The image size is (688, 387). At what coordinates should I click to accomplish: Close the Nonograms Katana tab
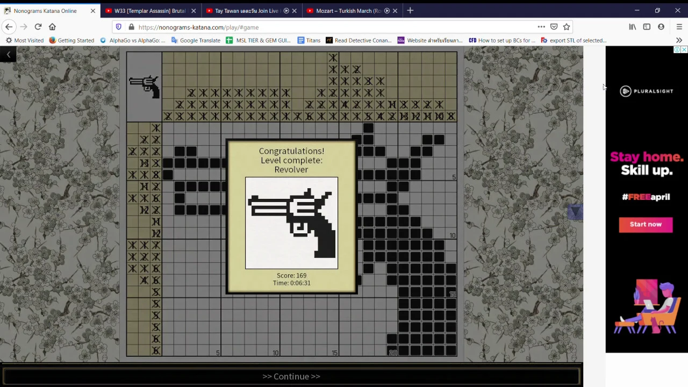(93, 11)
